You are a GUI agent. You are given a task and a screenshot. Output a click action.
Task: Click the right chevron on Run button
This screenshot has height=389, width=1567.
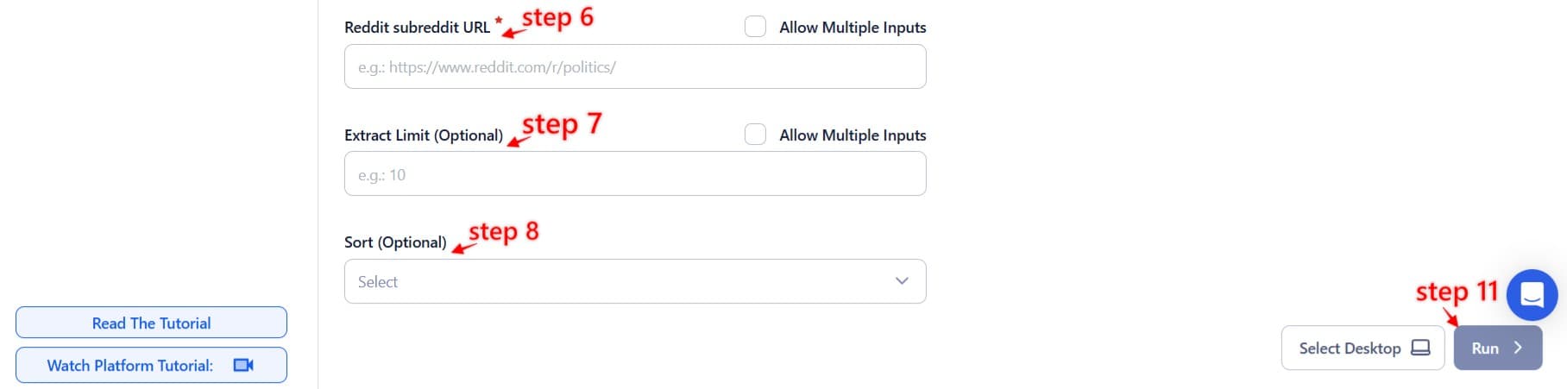1518,348
